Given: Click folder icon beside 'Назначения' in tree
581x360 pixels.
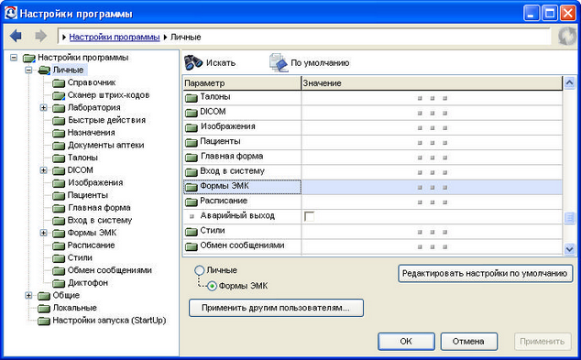Looking at the screenshot, I should tap(59, 133).
